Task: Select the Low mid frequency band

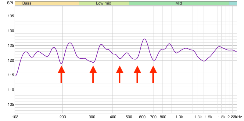Action: tap(104, 3)
